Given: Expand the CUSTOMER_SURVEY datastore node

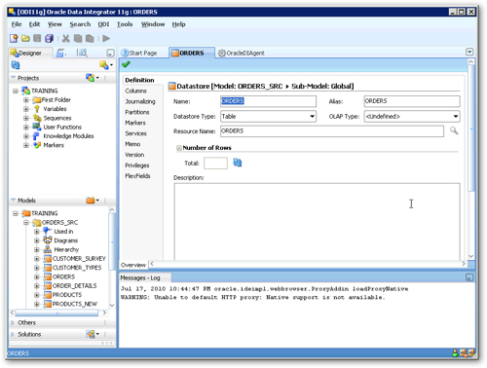Looking at the screenshot, I should [37, 259].
